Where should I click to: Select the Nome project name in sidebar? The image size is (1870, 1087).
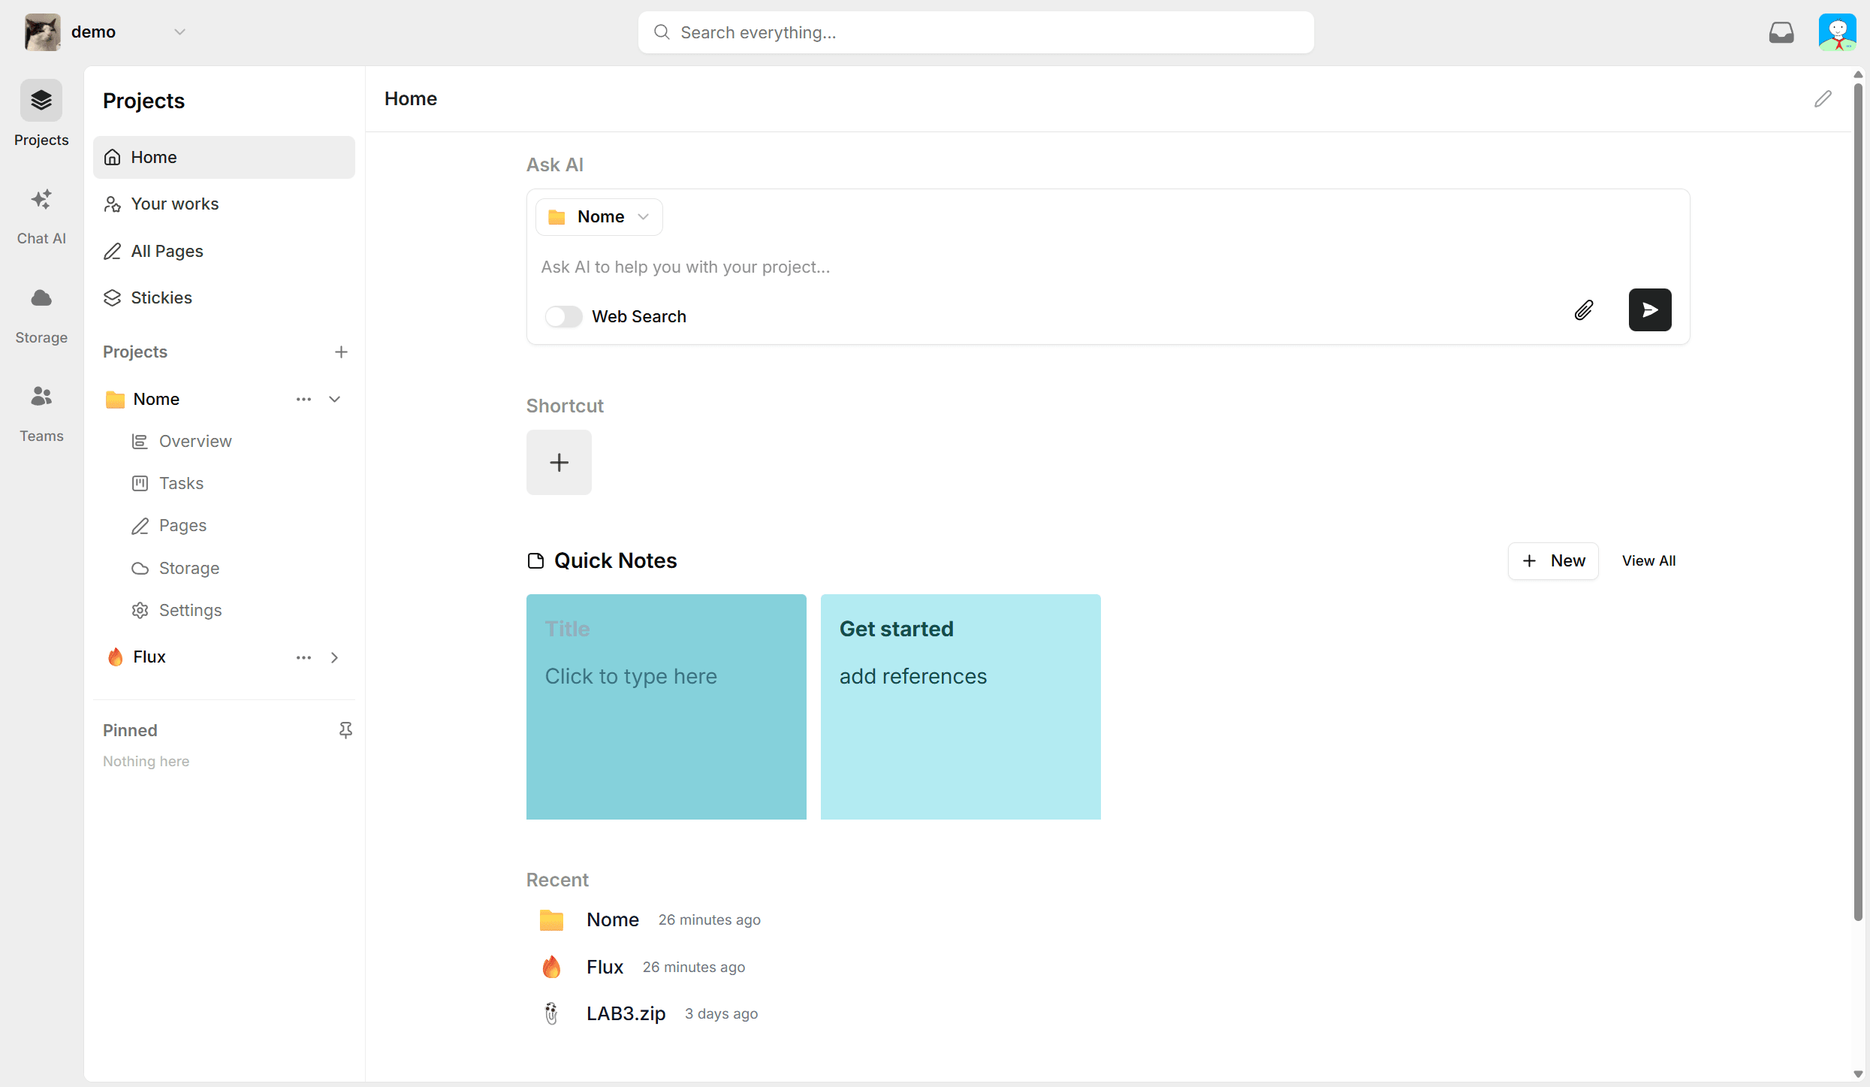pyautogui.click(x=156, y=399)
